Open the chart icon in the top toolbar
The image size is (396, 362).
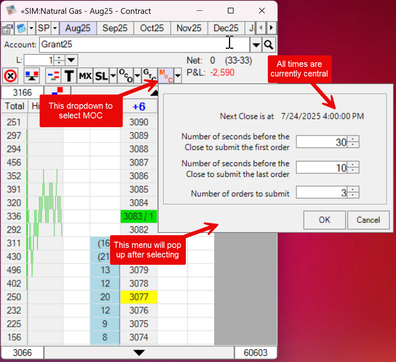[20, 28]
